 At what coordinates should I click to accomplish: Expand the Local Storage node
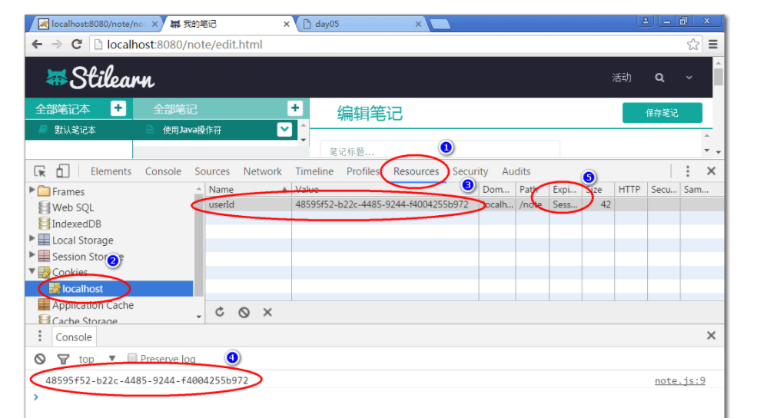pyautogui.click(x=32, y=238)
